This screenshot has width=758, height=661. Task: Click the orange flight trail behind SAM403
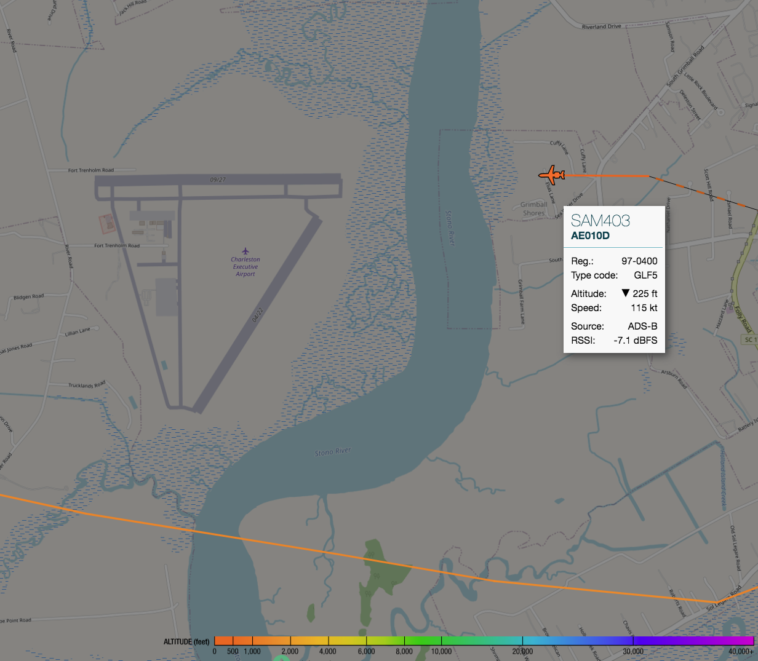click(x=606, y=176)
